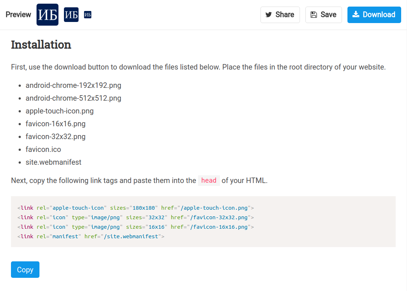This screenshot has width=407, height=291.
Task: Click the floppy disk Save icon
Action: [314, 15]
